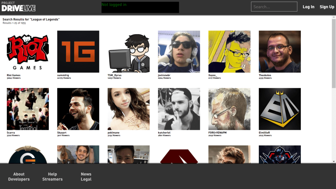Image resolution: width=336 pixels, height=189 pixels.
Task: Open the Scarra Terminal thumbnail
Action: point(28,109)
